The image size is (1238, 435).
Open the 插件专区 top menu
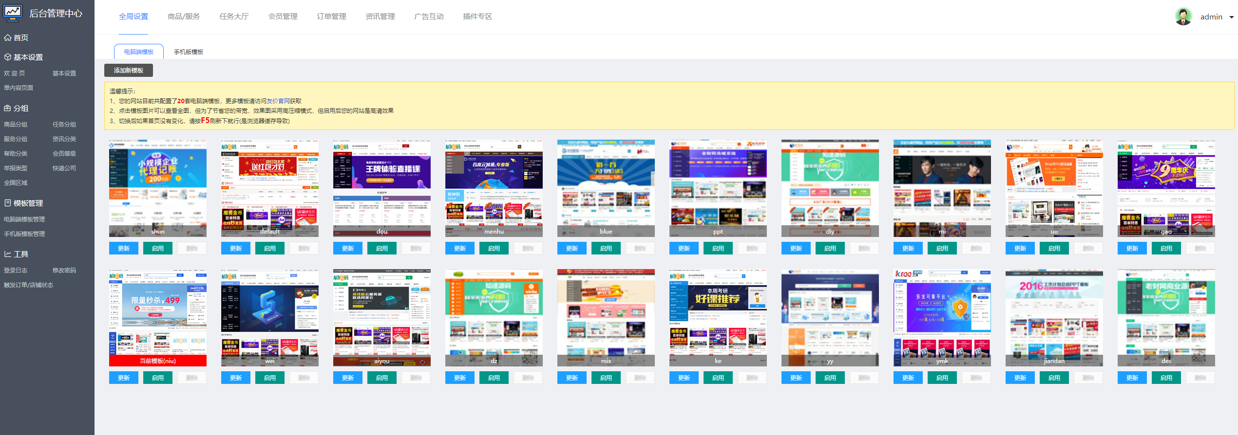[x=477, y=17]
